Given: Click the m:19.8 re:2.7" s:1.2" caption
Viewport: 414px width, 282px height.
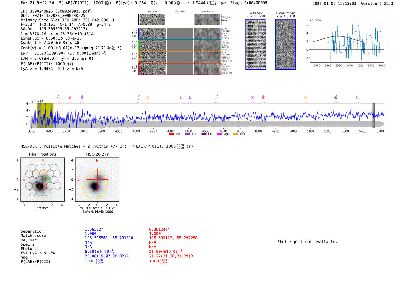Looking at the screenshot, I should (x=97, y=208).
